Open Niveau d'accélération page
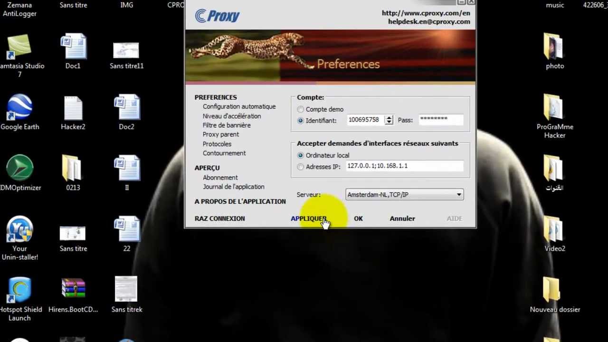 (232, 116)
